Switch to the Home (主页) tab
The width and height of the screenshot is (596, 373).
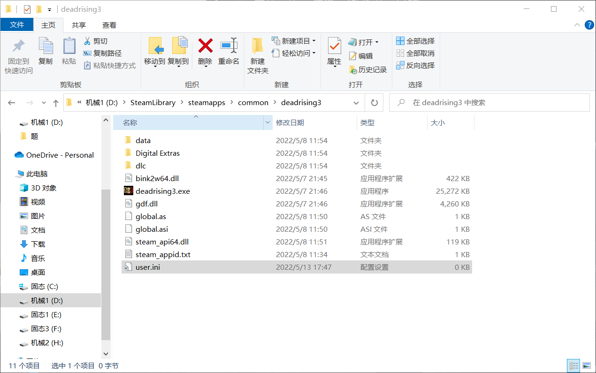[x=48, y=25]
